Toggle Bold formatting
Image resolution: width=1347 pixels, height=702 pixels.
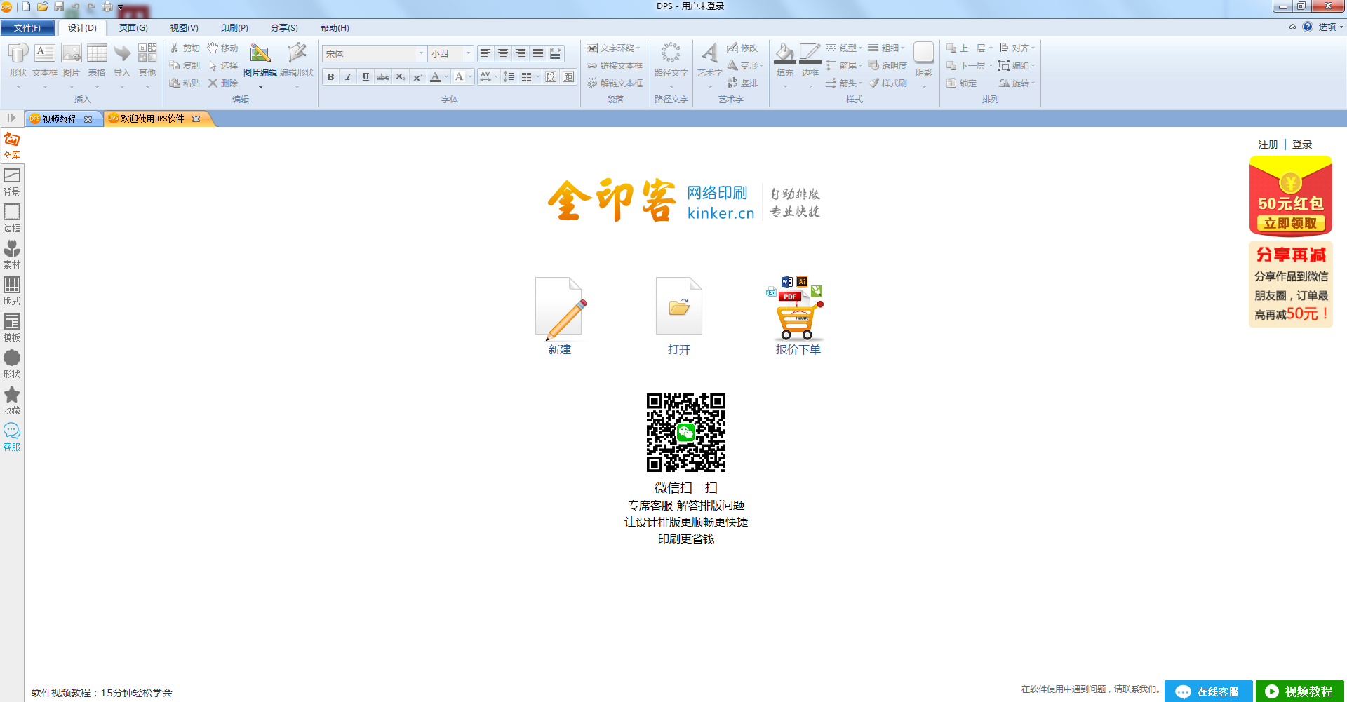[330, 76]
